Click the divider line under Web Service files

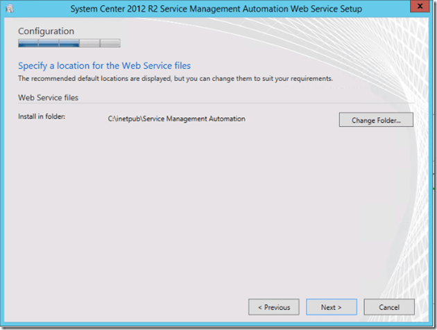point(208,104)
